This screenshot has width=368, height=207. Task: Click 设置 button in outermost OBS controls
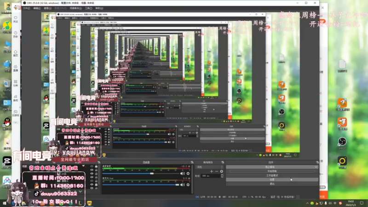(272, 179)
